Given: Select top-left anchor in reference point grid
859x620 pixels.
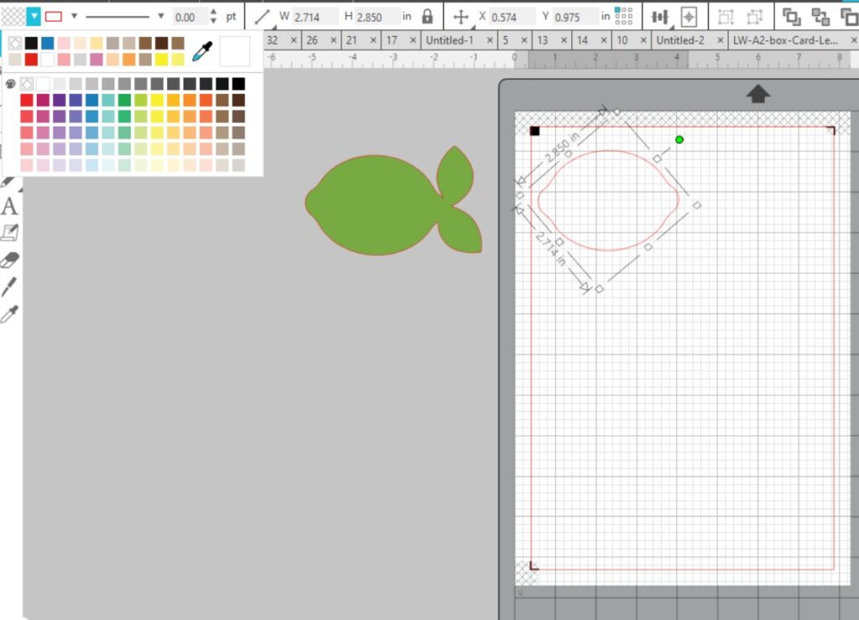Looking at the screenshot, I should (x=617, y=11).
